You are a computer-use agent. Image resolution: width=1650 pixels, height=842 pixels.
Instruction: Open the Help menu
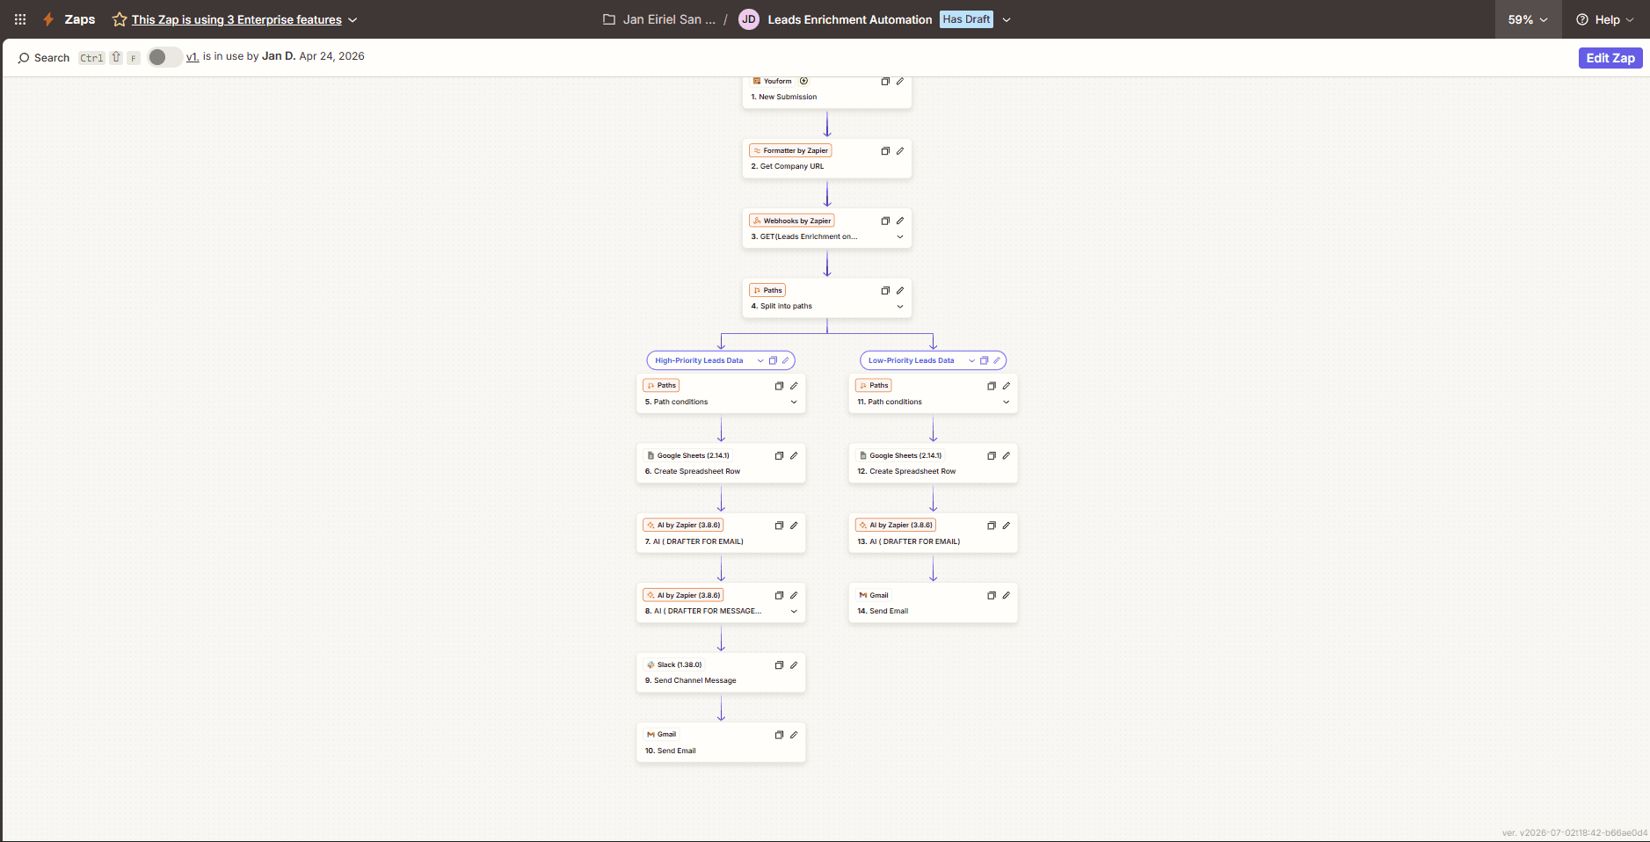1605,19
